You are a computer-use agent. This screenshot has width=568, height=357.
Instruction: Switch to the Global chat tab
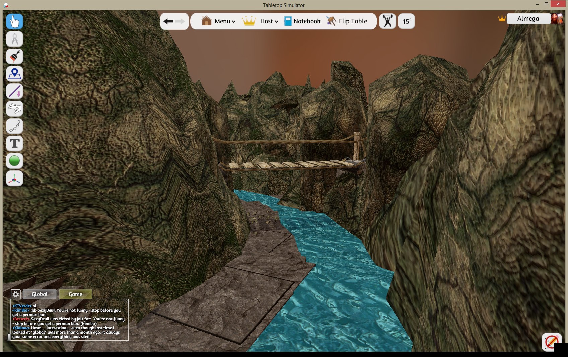coord(40,294)
